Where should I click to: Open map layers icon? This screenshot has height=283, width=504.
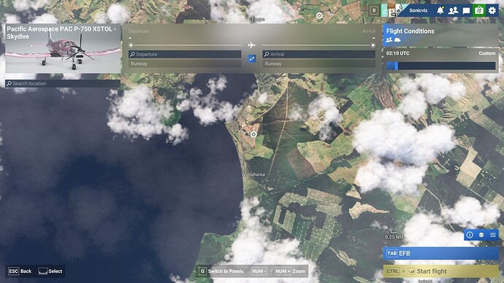pos(481,235)
